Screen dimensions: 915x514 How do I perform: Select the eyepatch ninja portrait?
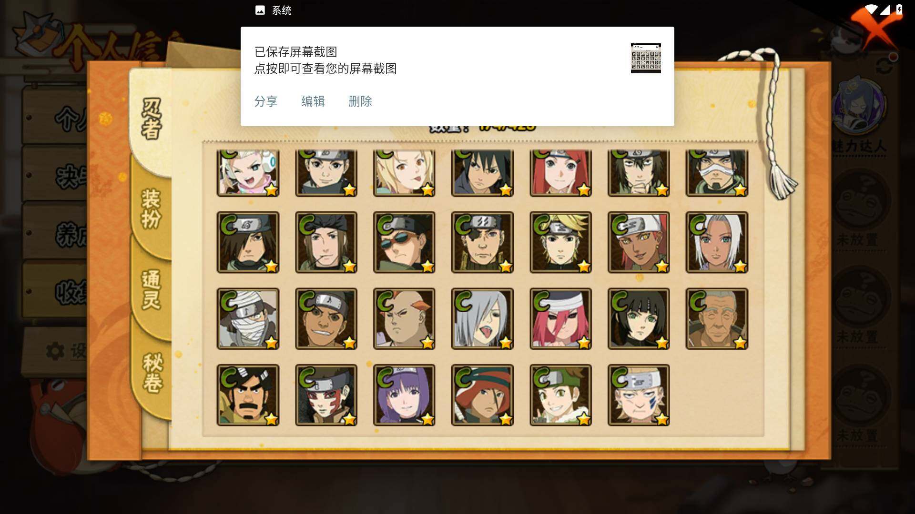(482, 242)
